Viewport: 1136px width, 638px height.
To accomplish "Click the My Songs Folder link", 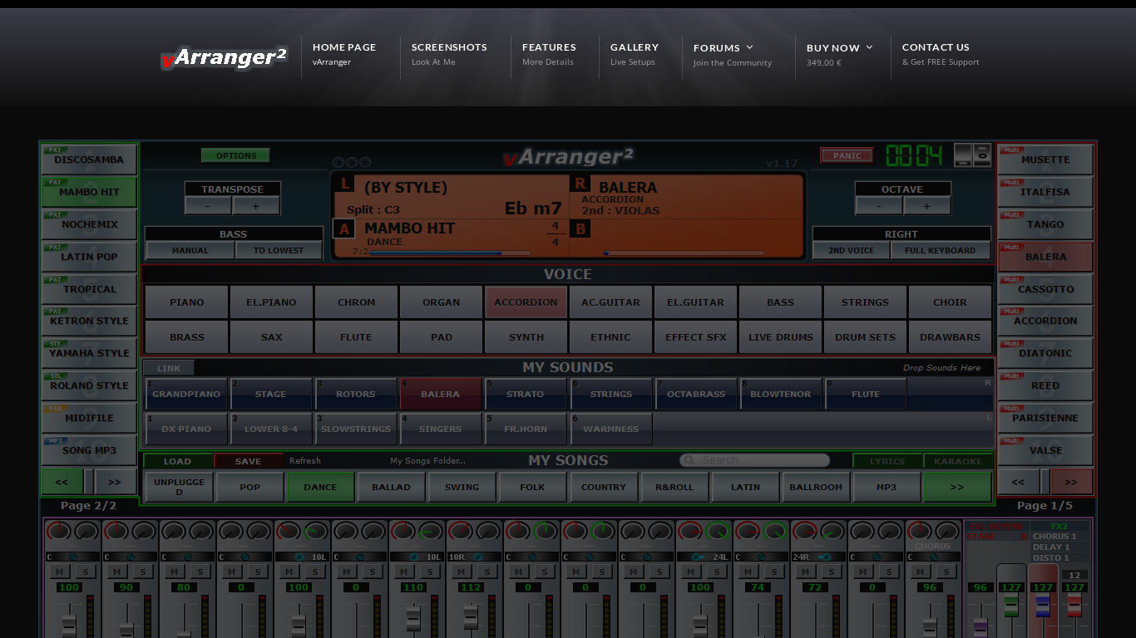I will (x=428, y=461).
